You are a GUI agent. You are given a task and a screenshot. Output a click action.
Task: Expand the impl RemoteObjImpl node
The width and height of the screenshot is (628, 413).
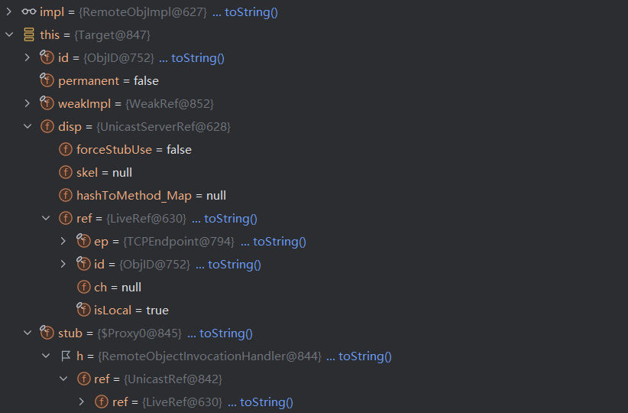click(9, 12)
